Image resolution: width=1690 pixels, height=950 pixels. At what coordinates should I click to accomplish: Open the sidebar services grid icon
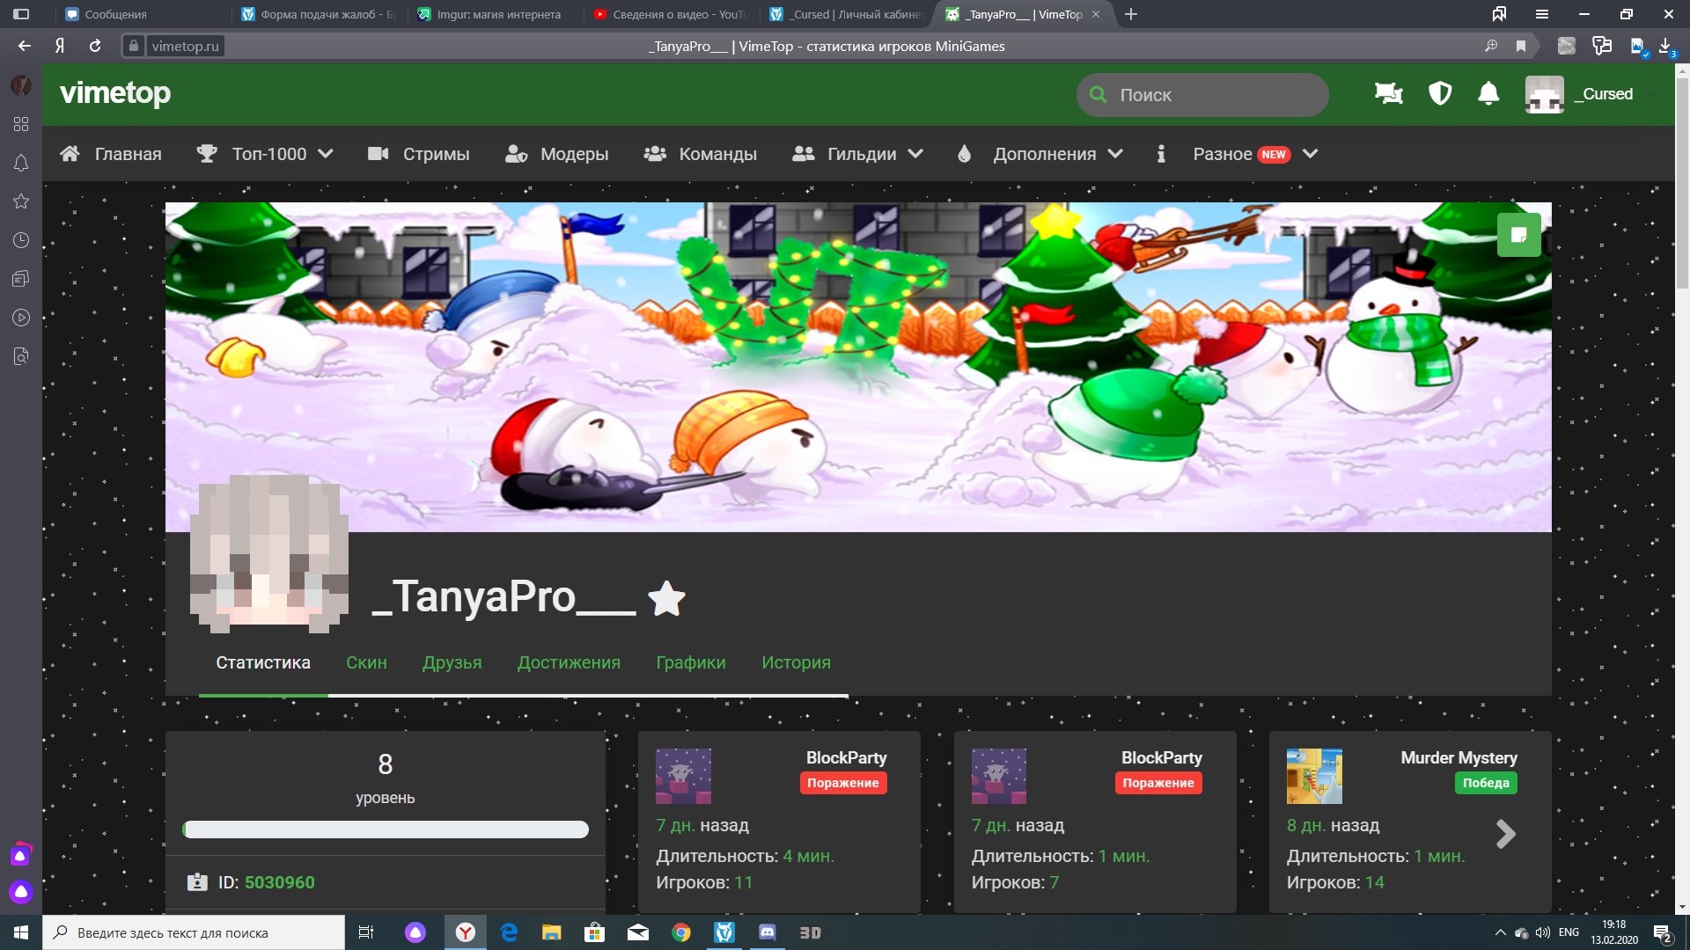click(21, 124)
